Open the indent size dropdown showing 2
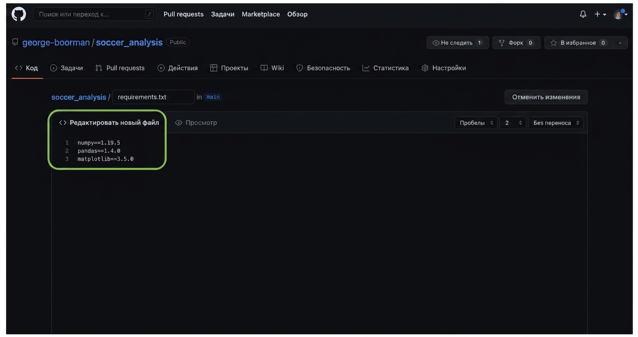The image size is (638, 337). [513, 123]
